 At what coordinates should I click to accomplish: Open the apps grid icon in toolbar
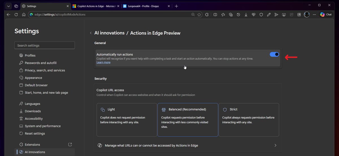tap(299, 15)
